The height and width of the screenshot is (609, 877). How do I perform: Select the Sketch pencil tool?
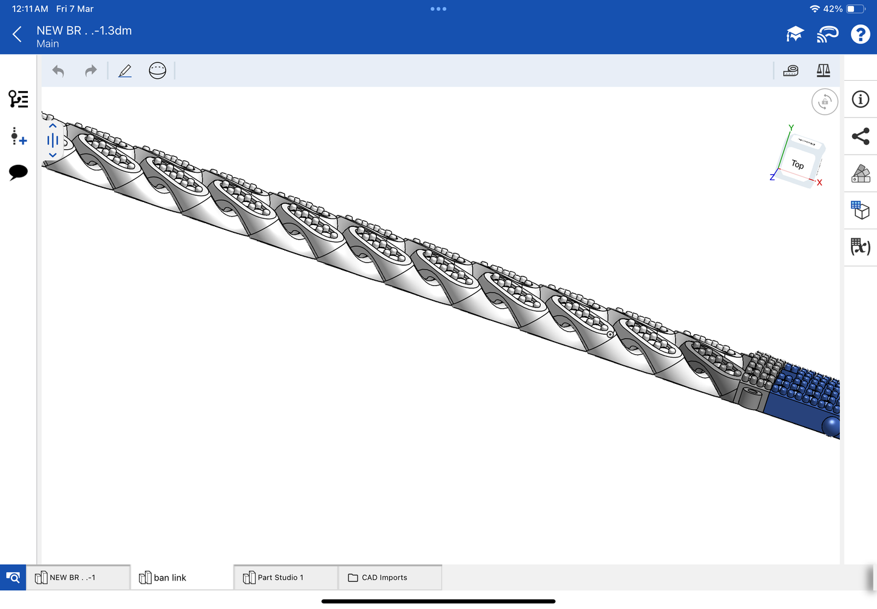125,71
